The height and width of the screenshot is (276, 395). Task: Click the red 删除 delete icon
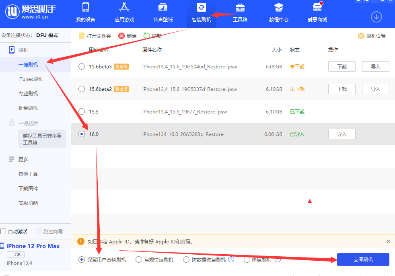(x=121, y=36)
